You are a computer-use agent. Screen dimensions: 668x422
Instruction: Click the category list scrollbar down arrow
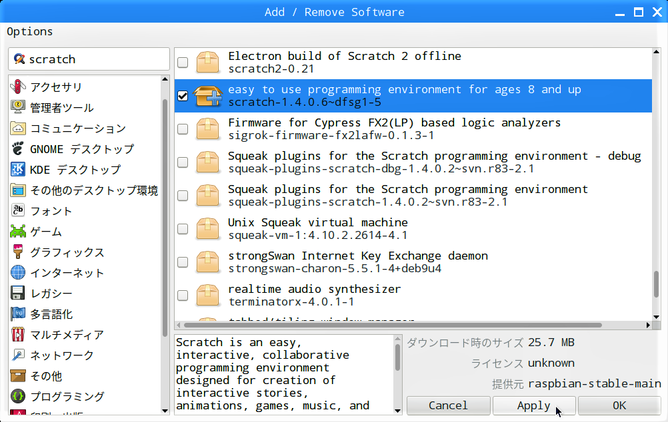click(x=165, y=411)
